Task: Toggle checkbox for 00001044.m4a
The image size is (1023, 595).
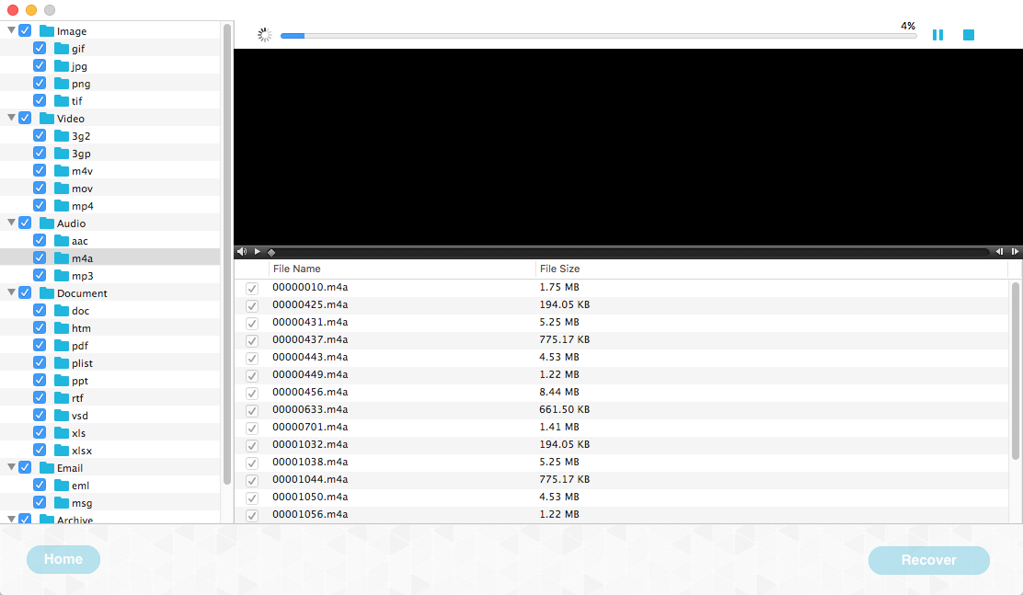Action: click(x=252, y=480)
